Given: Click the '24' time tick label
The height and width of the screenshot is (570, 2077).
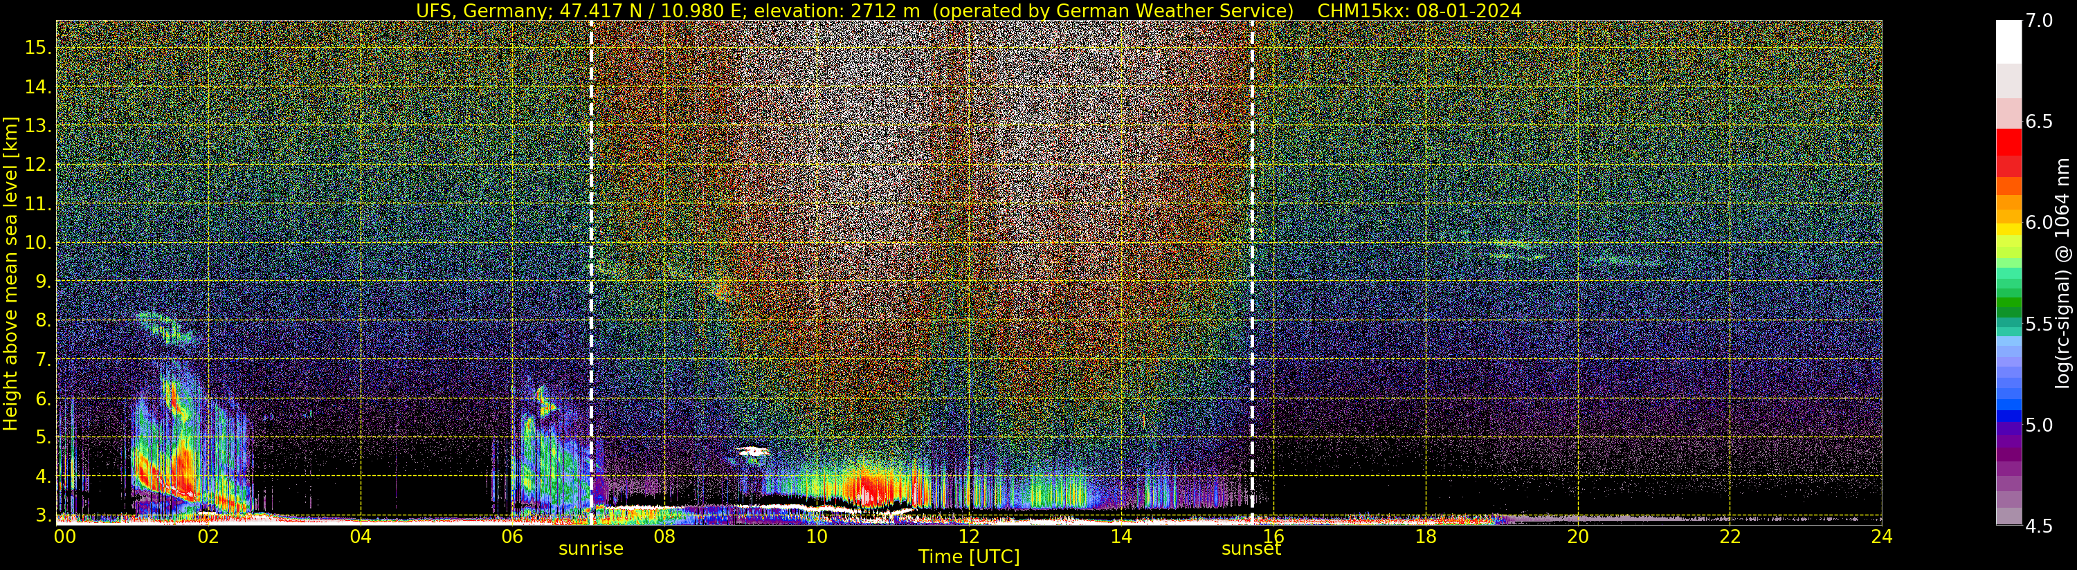Looking at the screenshot, I should point(1881,536).
